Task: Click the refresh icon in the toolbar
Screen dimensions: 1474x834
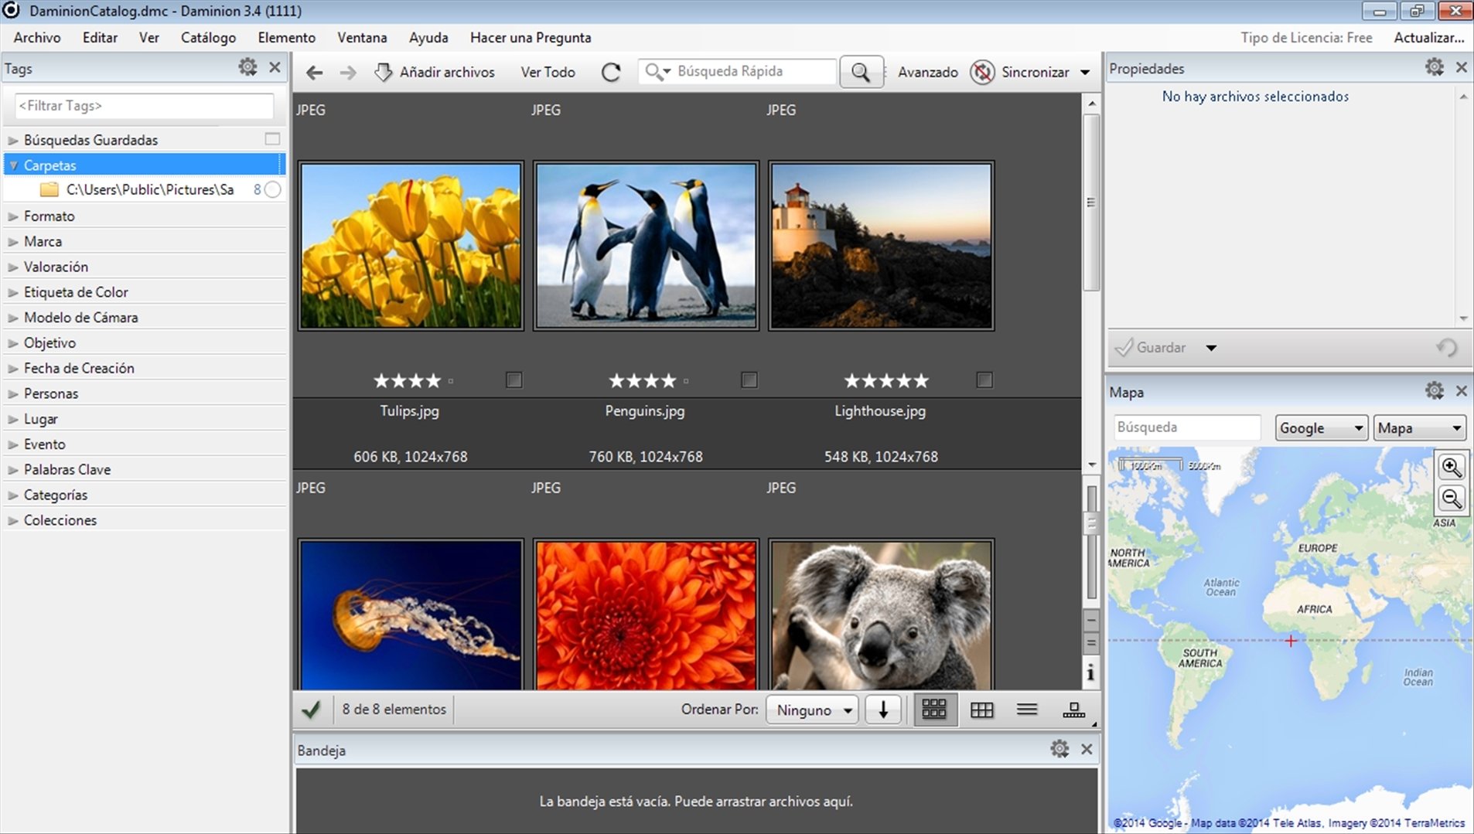Action: click(611, 72)
